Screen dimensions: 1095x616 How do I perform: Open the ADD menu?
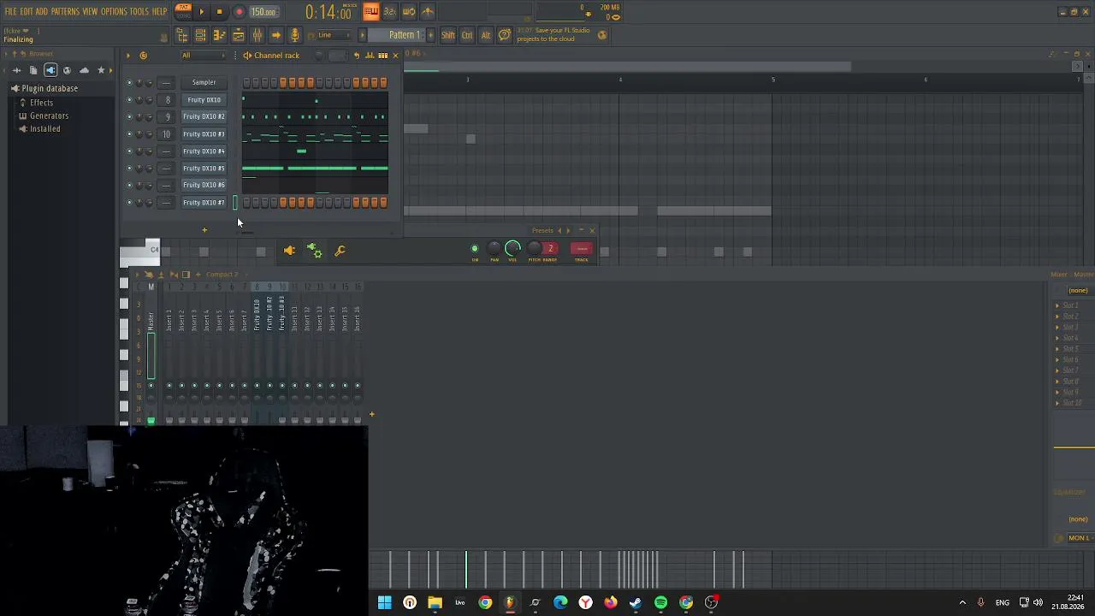pos(42,11)
